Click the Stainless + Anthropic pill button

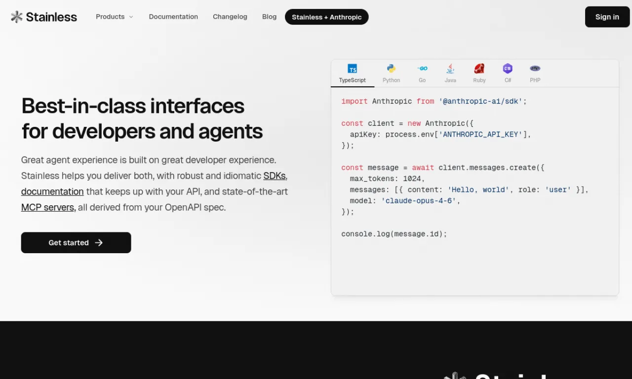click(x=327, y=17)
